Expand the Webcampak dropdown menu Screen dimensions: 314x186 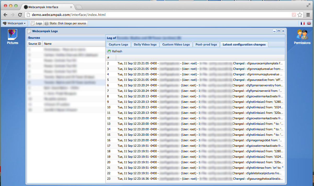14,23
